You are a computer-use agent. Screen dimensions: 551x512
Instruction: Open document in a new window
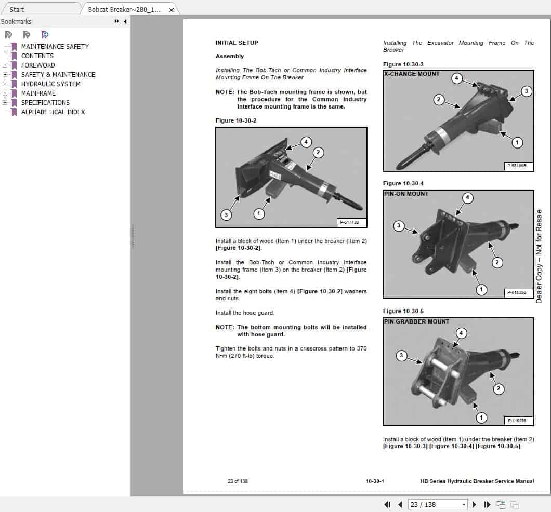click(x=501, y=504)
